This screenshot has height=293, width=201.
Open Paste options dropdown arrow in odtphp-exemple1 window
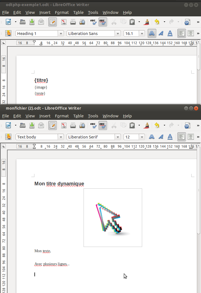click(139, 22)
